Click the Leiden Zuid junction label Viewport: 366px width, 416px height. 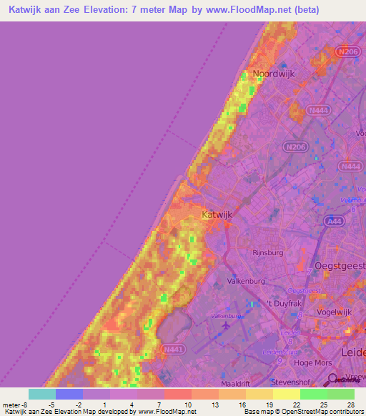(x=280, y=352)
